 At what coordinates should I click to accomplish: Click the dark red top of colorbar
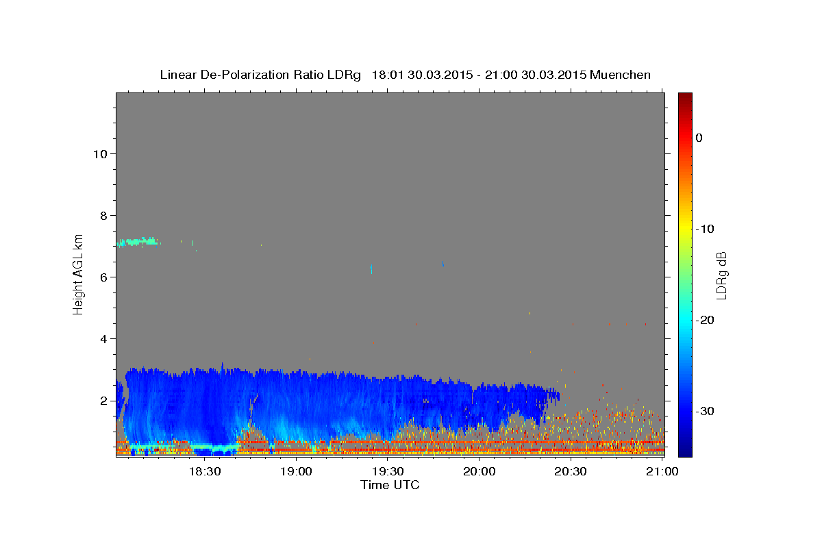685,99
